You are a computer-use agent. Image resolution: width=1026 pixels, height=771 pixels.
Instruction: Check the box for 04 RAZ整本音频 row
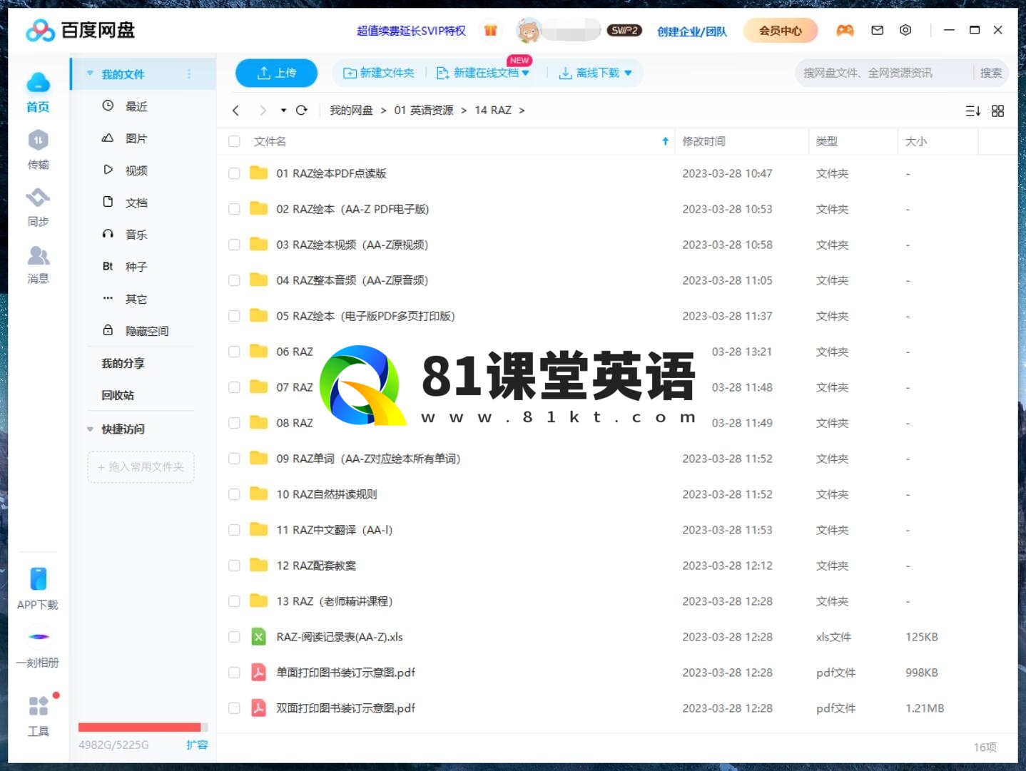(x=234, y=280)
